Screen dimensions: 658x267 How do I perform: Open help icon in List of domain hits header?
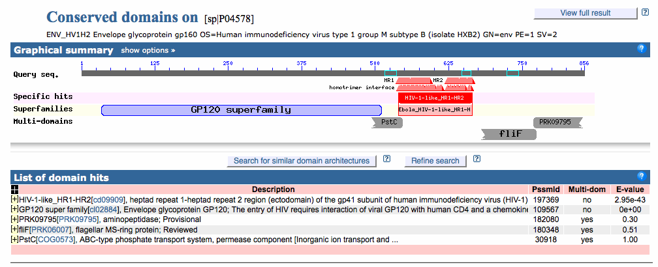point(641,176)
